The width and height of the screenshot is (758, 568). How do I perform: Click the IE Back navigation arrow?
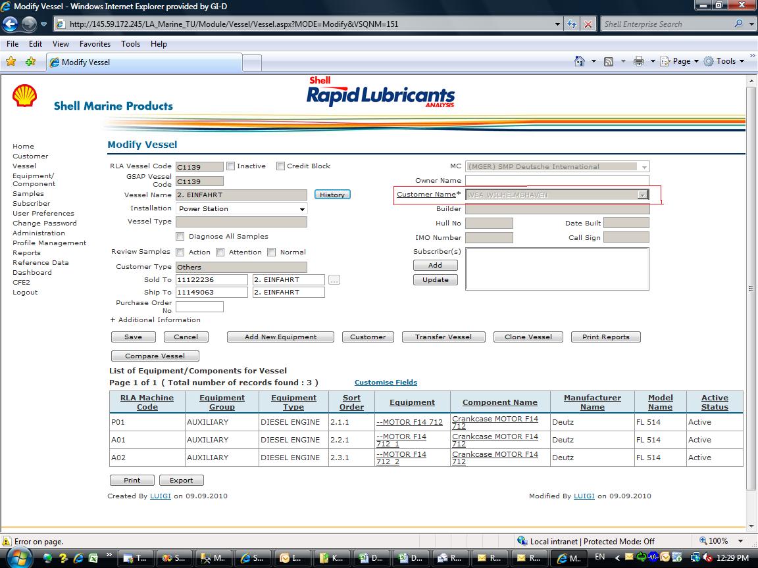click(10, 24)
